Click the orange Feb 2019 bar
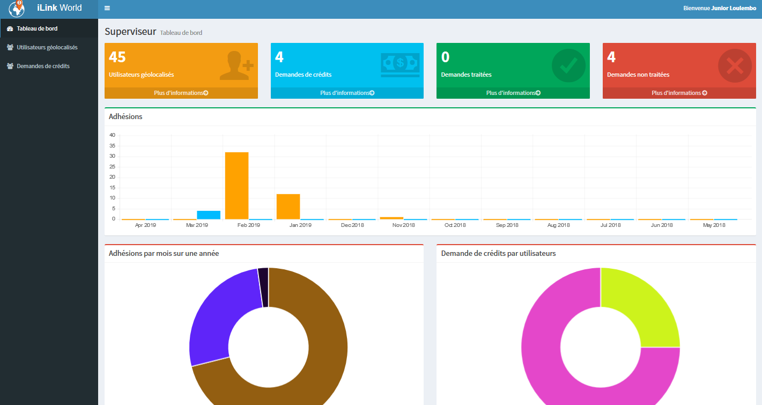This screenshot has width=762, height=405. pos(236,185)
